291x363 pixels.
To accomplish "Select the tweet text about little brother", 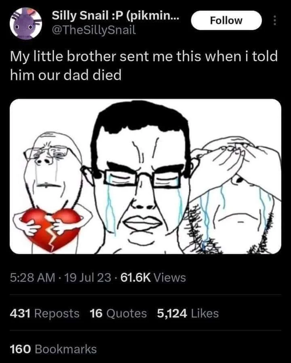I will [144, 66].
